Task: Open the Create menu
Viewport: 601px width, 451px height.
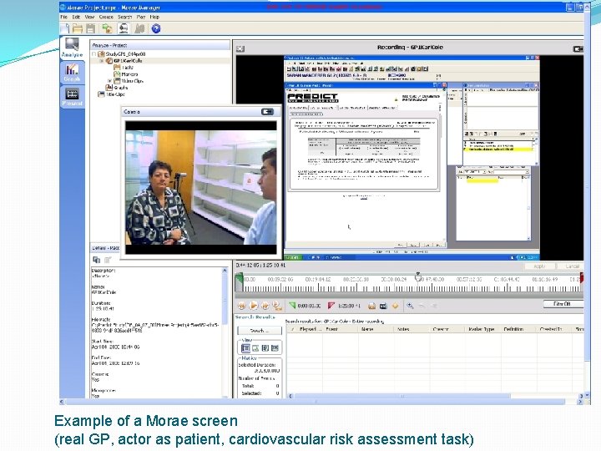Action: [x=106, y=17]
